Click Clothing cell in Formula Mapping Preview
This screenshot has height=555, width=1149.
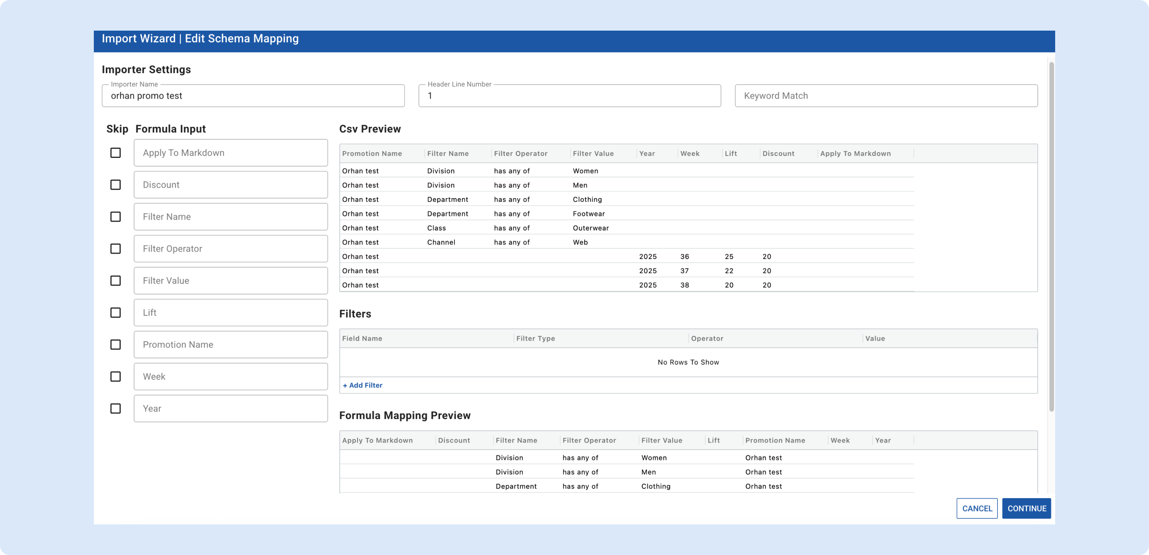click(656, 487)
